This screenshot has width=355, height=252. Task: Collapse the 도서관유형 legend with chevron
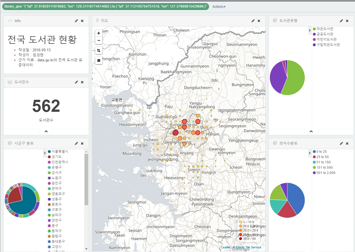pyautogui.click(x=310, y=30)
